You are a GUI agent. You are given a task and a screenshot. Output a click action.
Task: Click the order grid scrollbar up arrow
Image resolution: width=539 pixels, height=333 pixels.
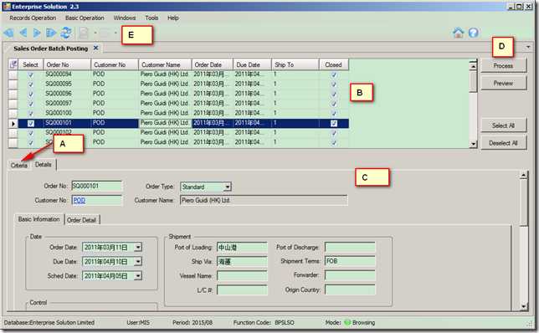click(474, 66)
